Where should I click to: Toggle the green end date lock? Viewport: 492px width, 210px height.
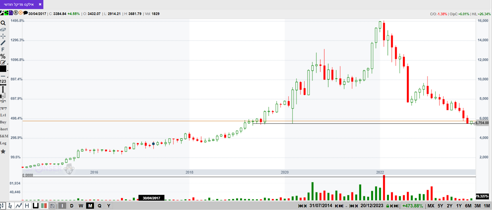pyautogui.click(x=388, y=206)
